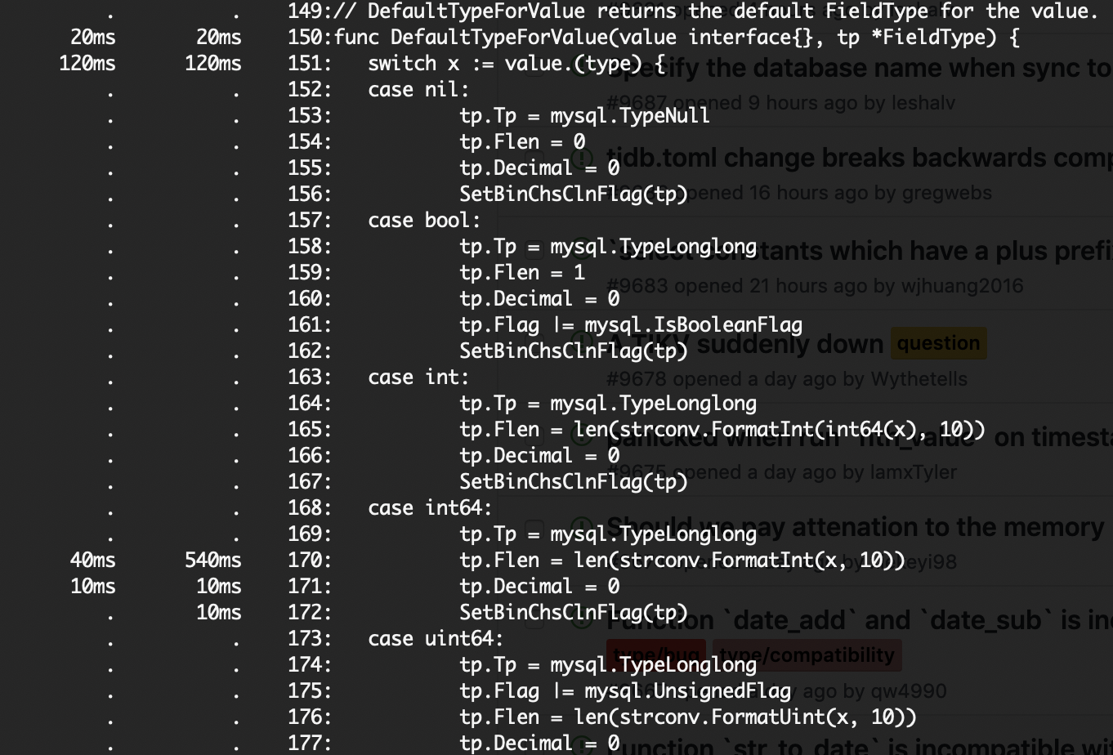Open author lamxTyler link in background page
This screenshot has height=755, width=1113.
[913, 472]
